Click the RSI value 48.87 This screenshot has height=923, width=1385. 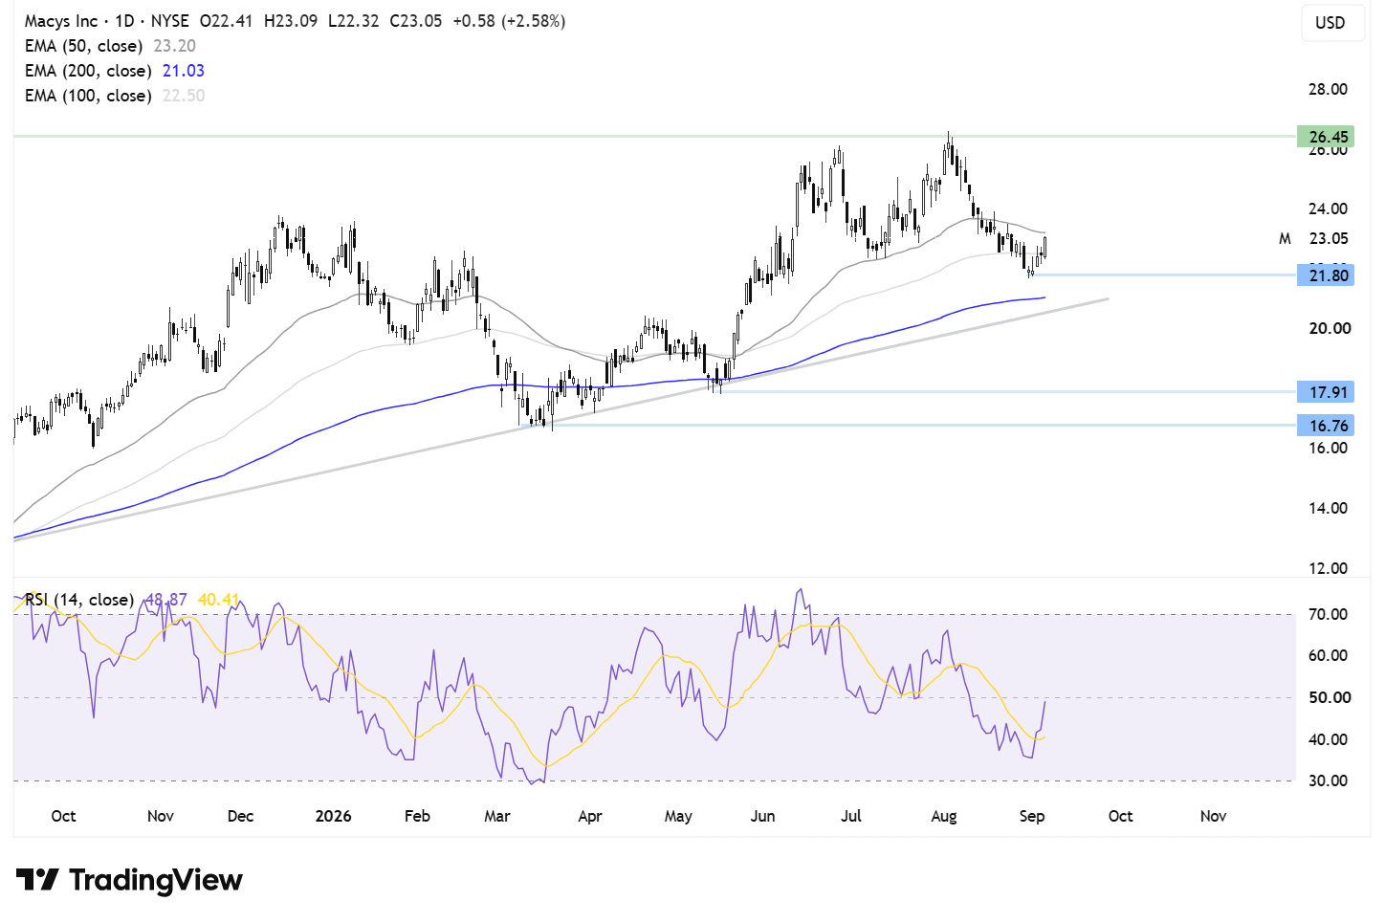coord(165,600)
